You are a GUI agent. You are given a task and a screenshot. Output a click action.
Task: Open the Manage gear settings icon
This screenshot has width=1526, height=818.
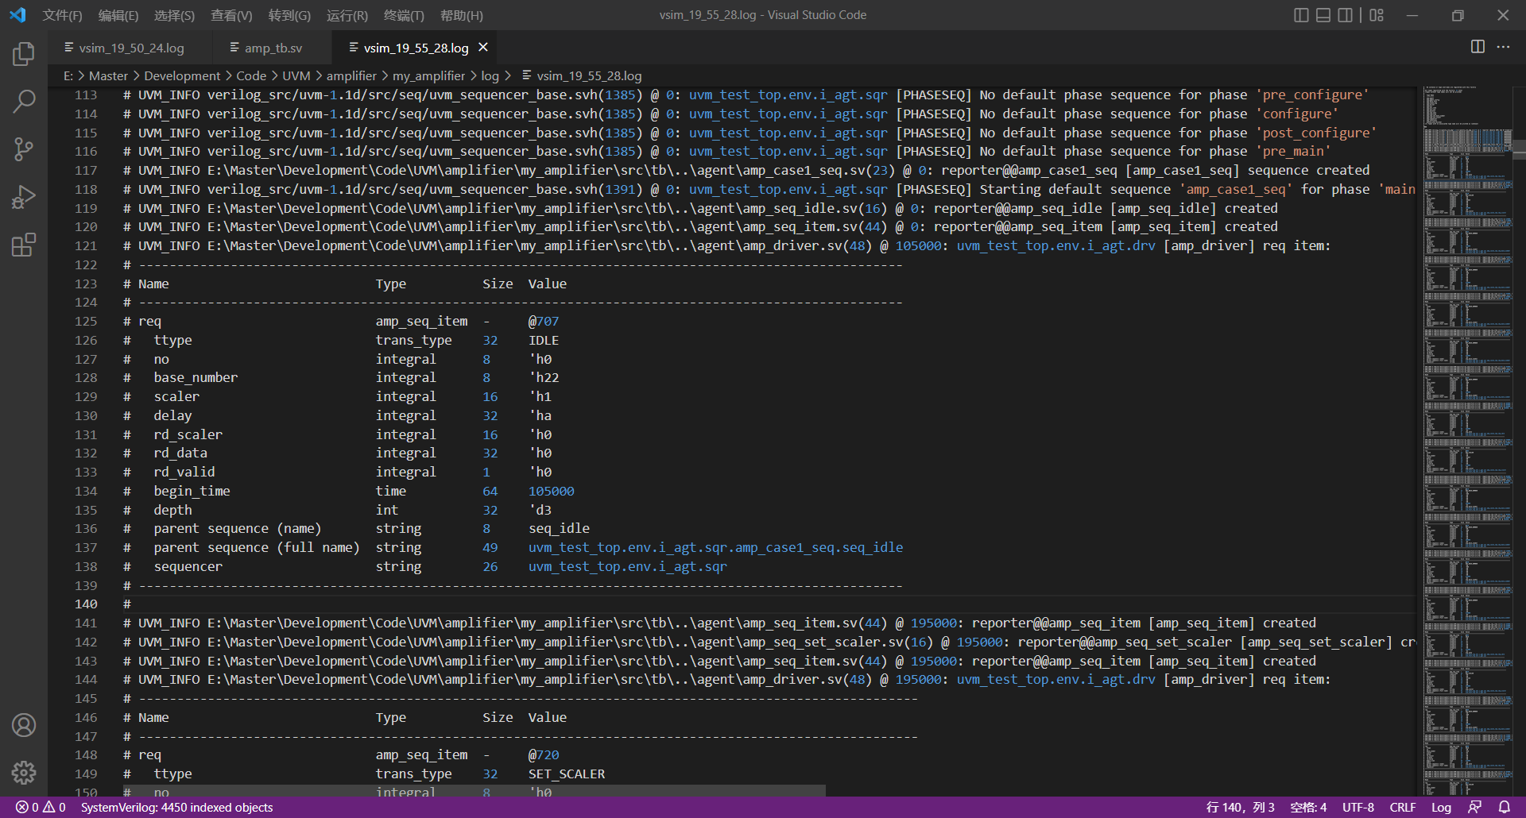click(x=24, y=773)
